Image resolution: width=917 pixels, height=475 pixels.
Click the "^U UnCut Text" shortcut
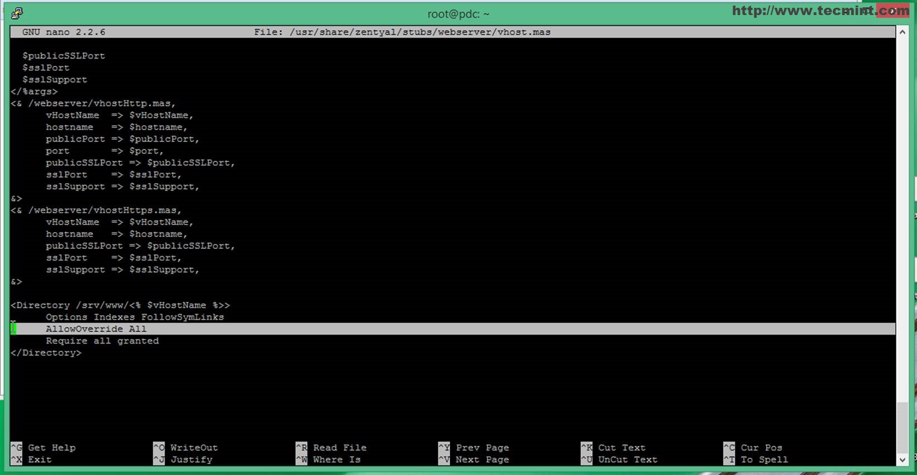(x=619, y=460)
